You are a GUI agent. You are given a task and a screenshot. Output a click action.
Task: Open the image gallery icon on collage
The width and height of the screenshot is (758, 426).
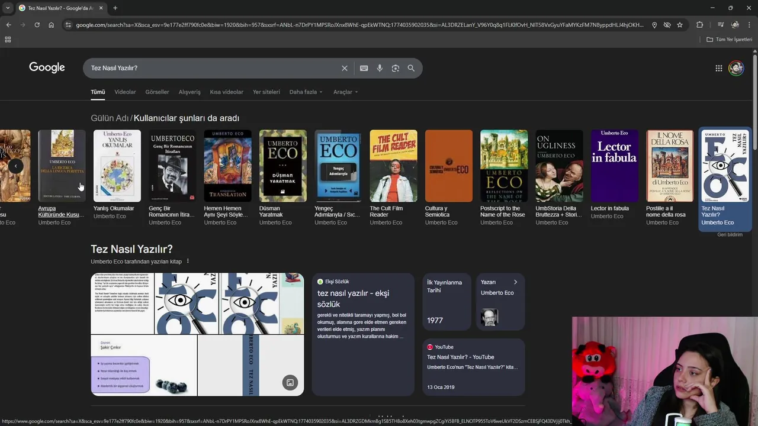290,382
